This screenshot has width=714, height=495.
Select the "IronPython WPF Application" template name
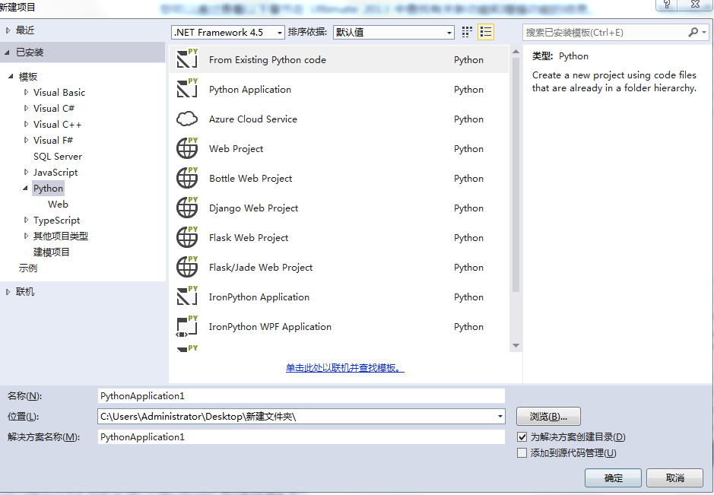coord(270,326)
